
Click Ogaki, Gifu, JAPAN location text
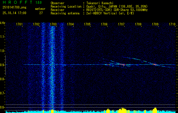coord(117,6)
